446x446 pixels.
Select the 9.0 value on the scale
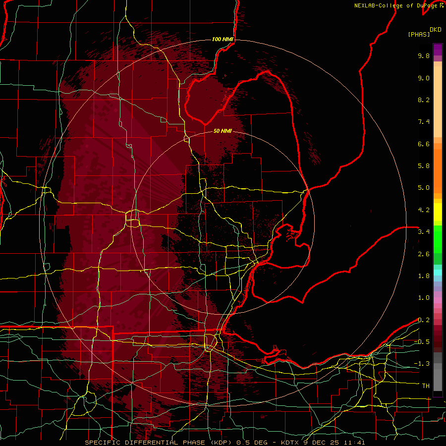pyautogui.click(x=424, y=78)
